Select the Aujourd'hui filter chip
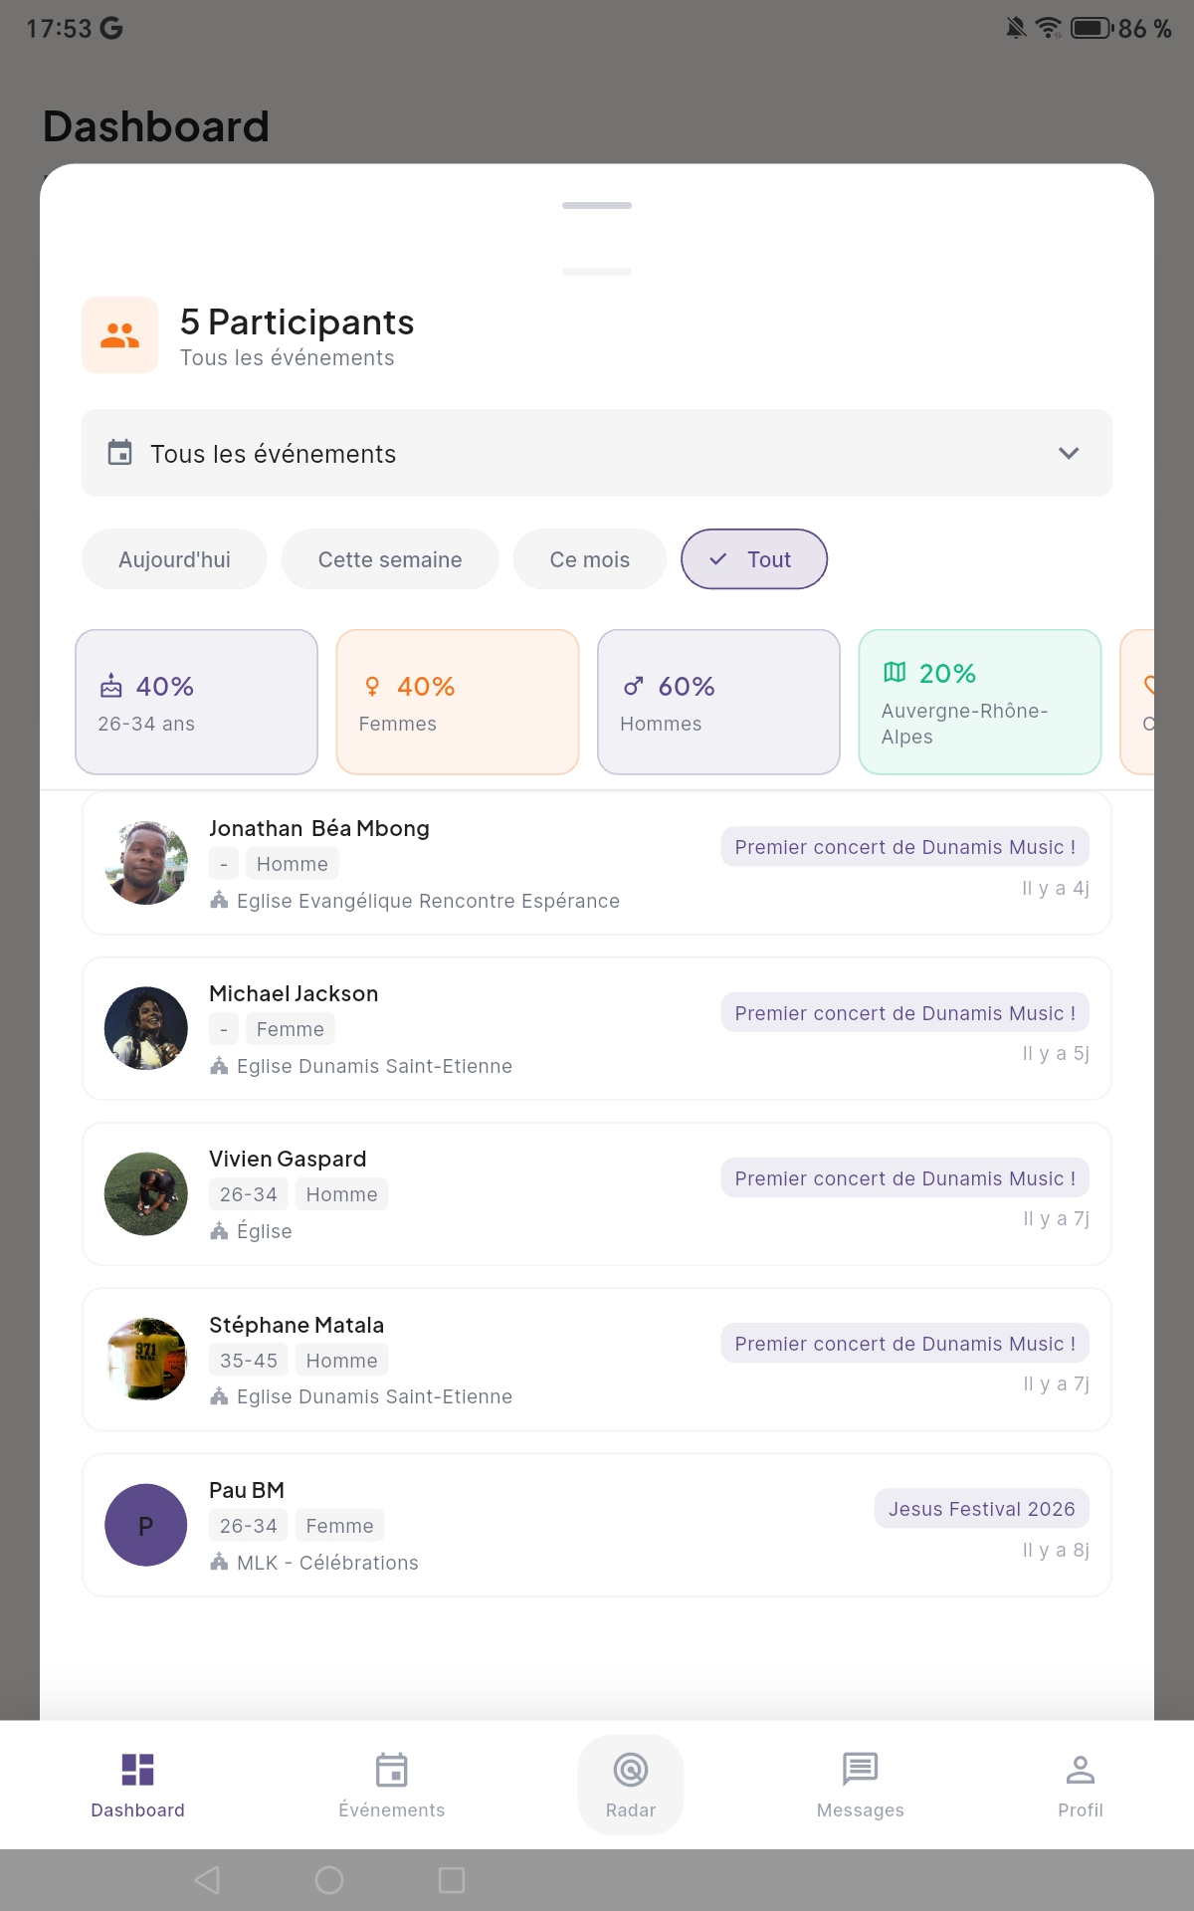 point(174,559)
